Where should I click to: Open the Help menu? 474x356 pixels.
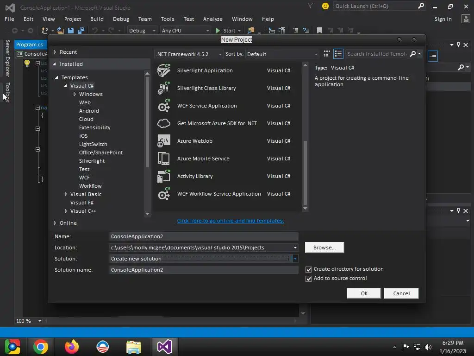(268, 19)
